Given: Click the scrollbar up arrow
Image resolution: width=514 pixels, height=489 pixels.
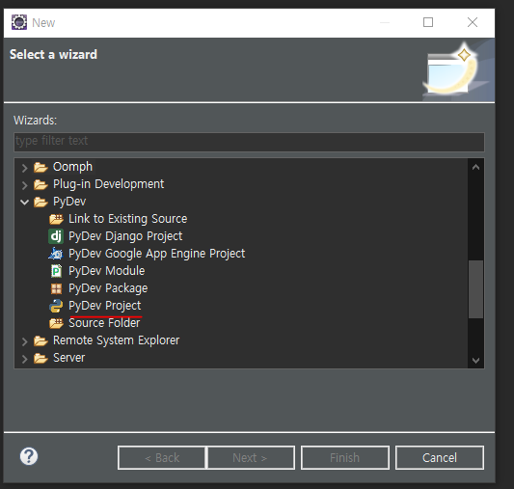Looking at the screenshot, I should pos(475,167).
